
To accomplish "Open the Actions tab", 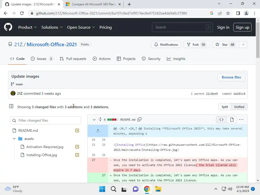I will tap(102, 59).
